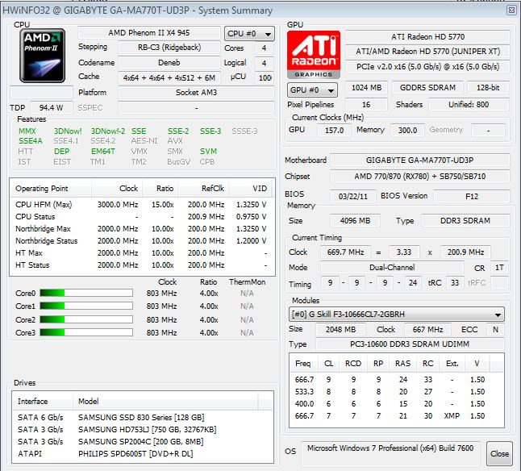Open the CPU #0 selector dropdown
The height and width of the screenshot is (471, 521).
click(249, 34)
